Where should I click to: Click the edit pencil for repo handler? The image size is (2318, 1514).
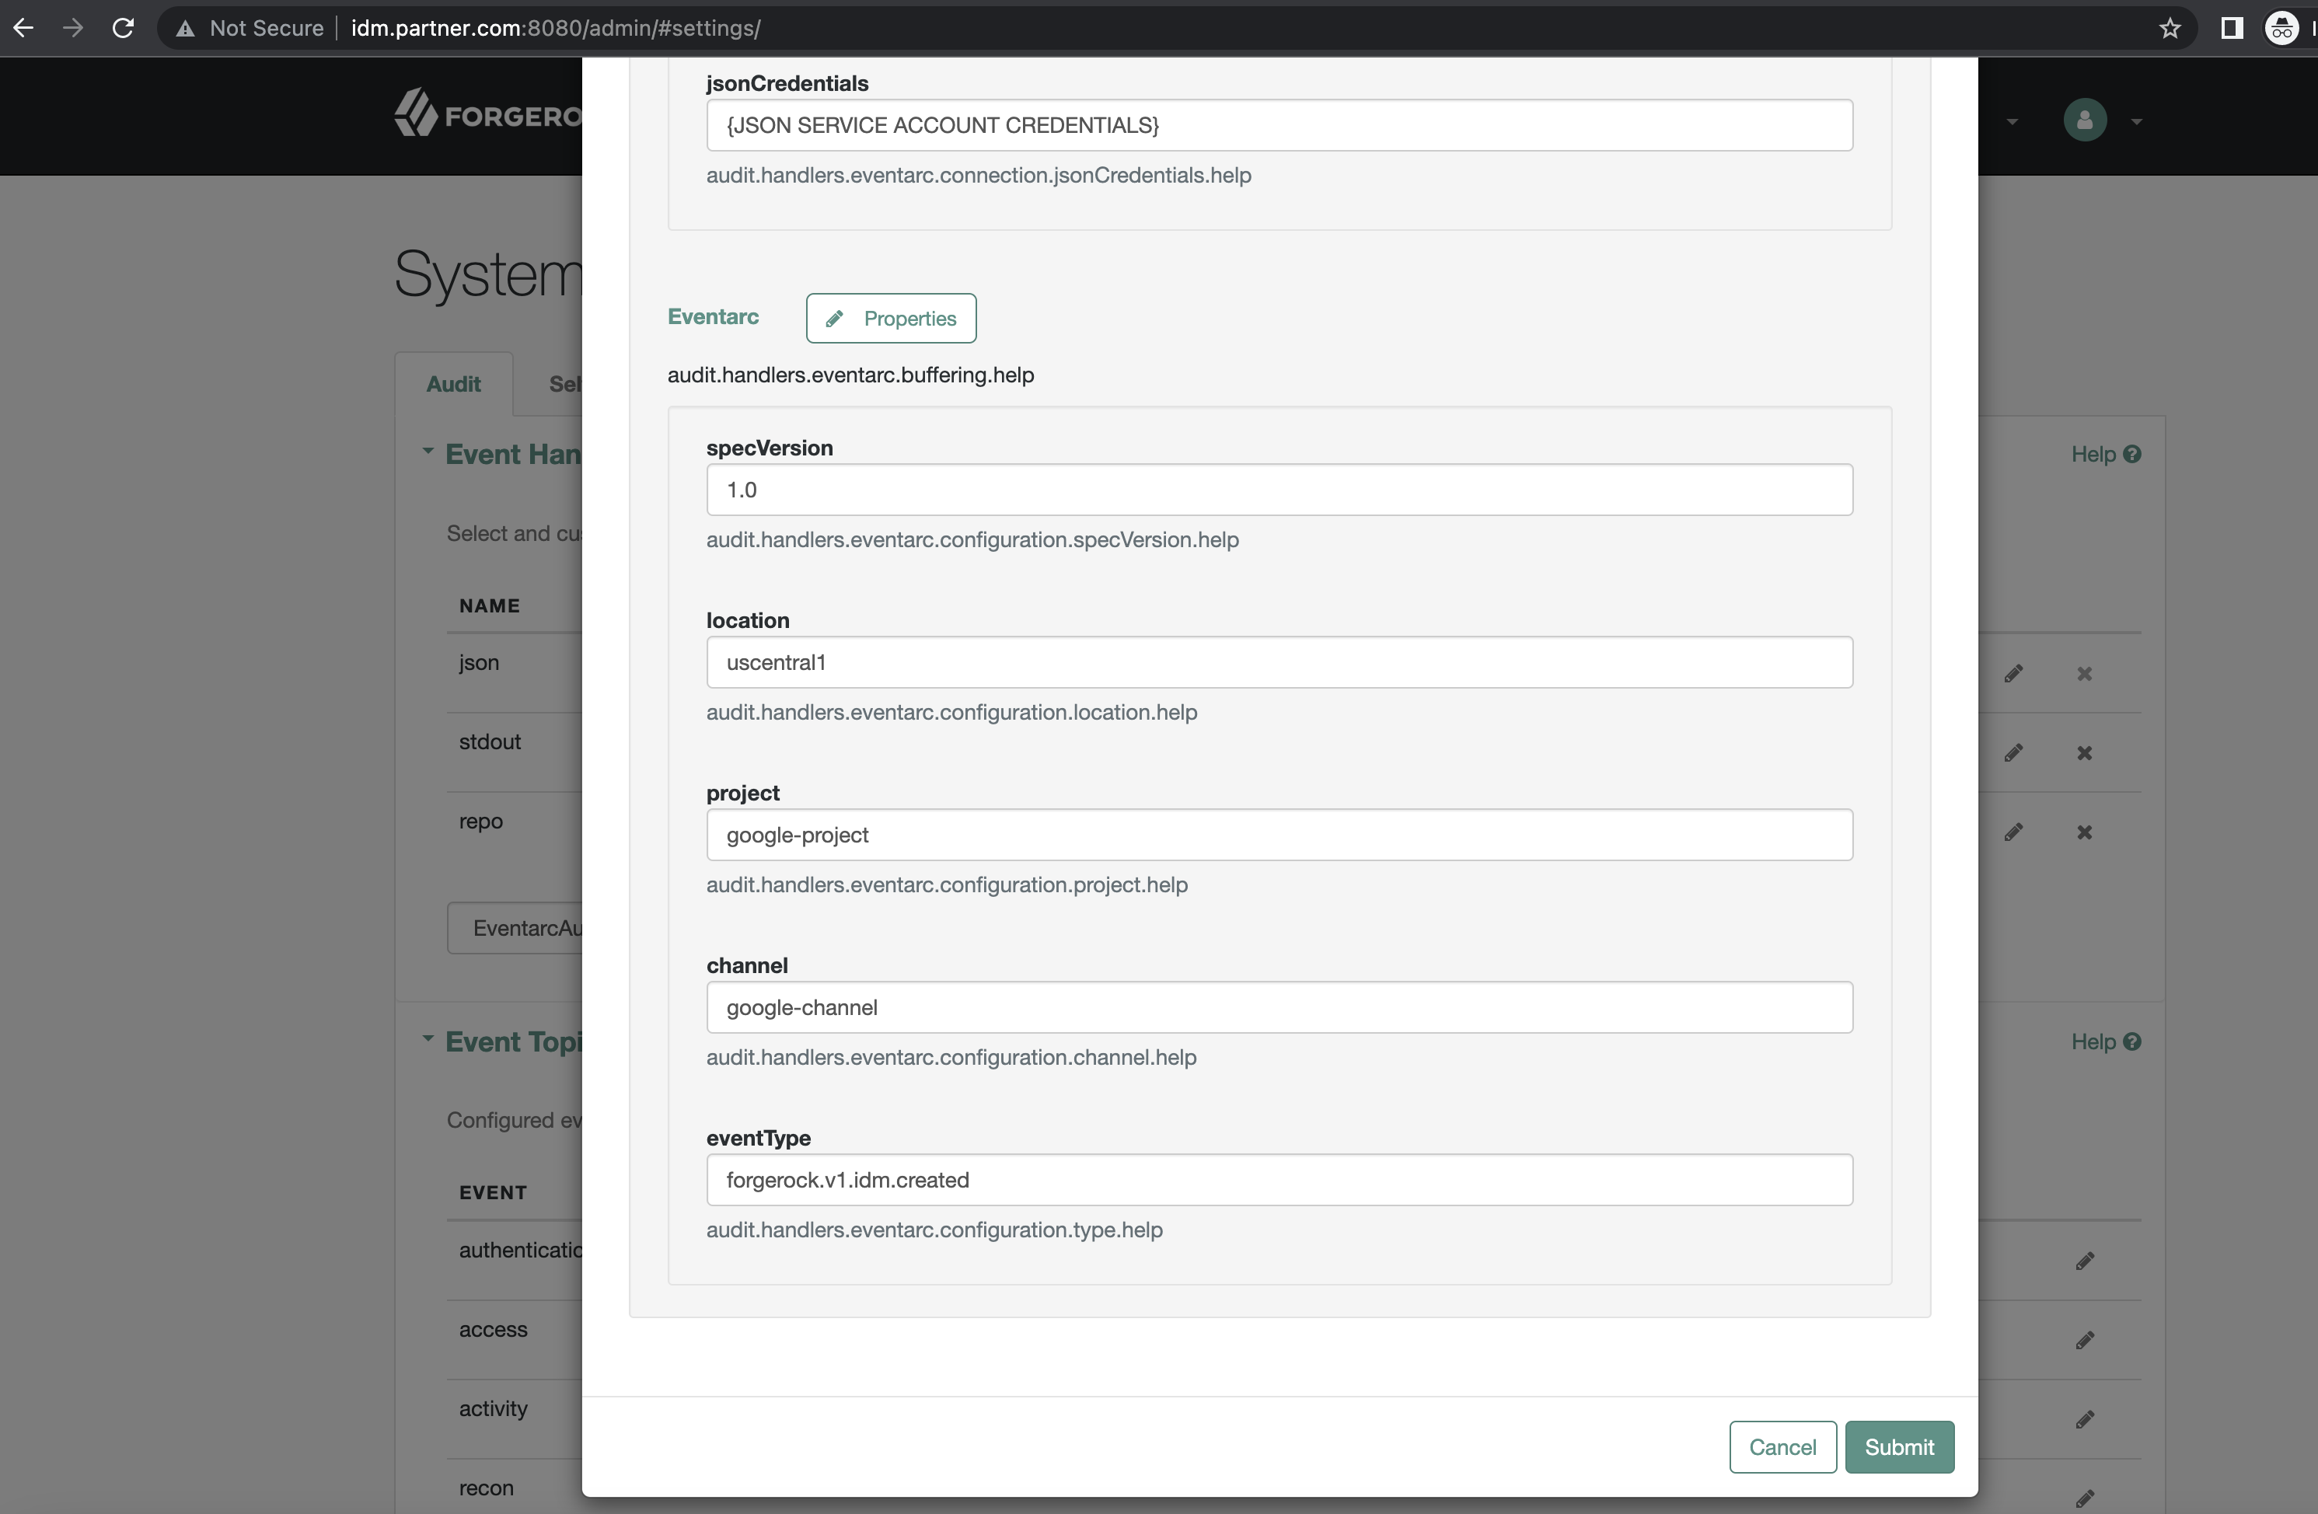click(2013, 832)
